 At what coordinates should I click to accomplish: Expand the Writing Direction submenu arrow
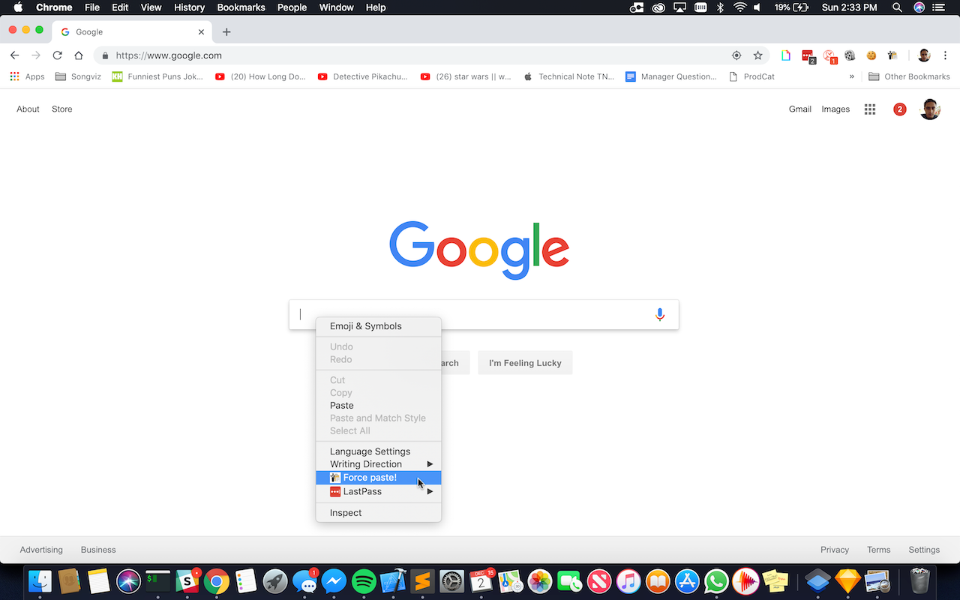coord(430,464)
